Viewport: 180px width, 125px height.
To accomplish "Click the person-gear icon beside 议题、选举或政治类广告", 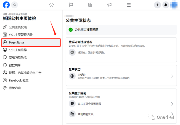I will pos(5,73).
